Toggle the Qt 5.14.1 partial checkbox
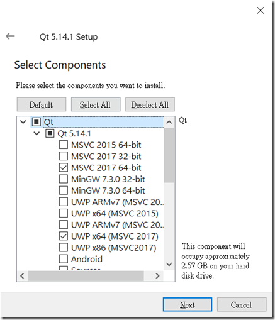Viewport: 275px width, 320px height. [50, 133]
